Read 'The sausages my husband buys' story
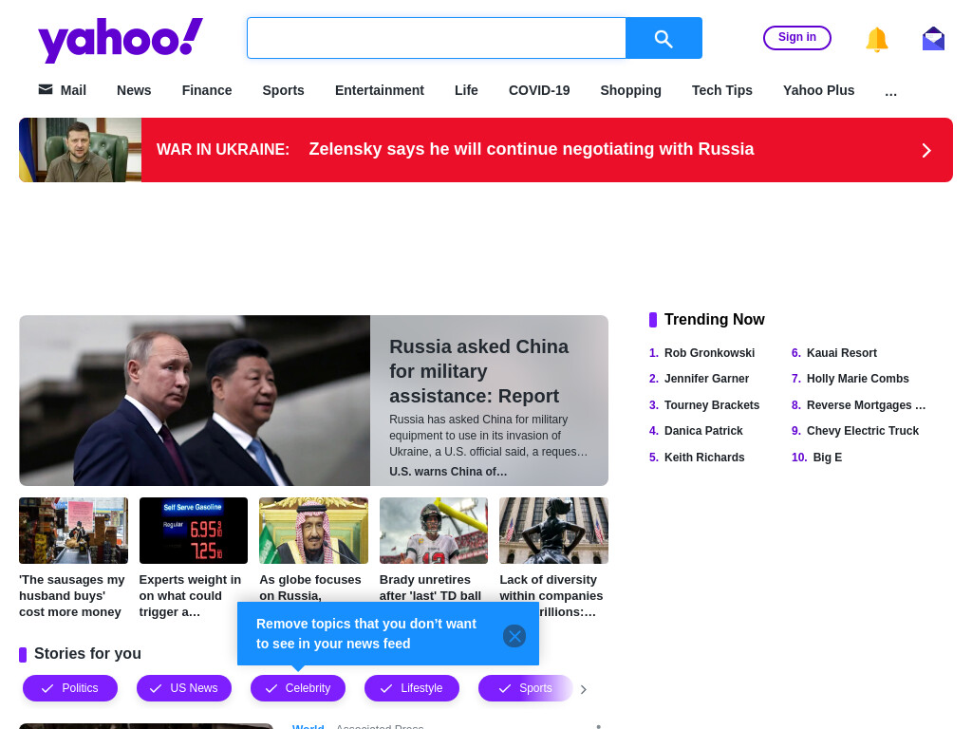 click(x=72, y=596)
